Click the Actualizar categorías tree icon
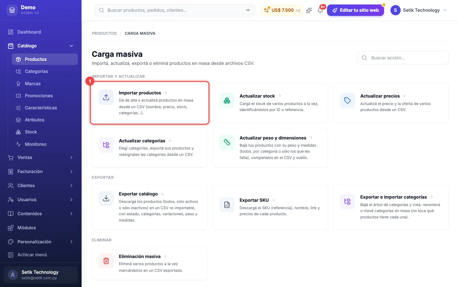 coord(106,145)
